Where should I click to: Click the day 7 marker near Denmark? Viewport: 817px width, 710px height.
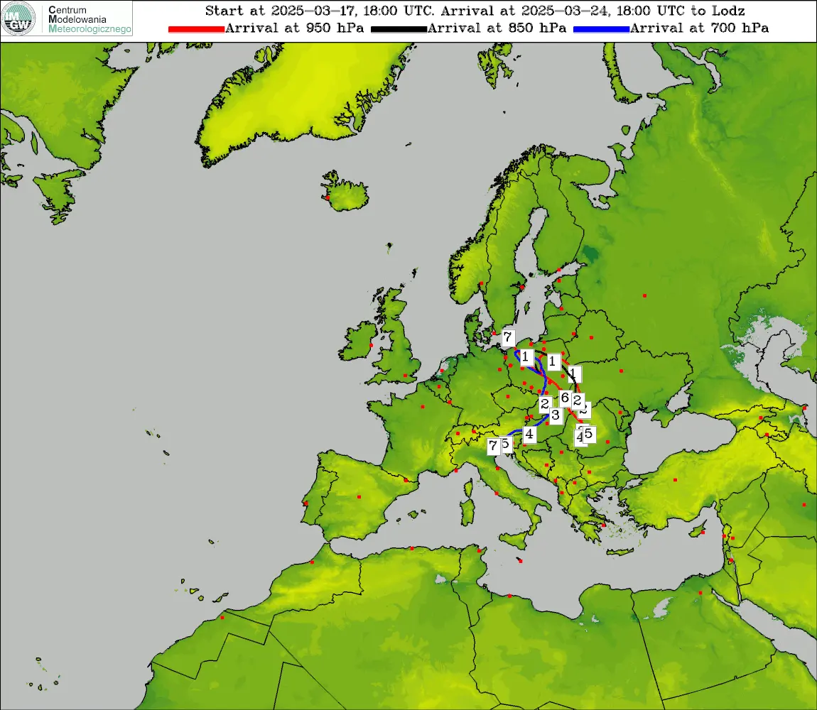pyautogui.click(x=508, y=337)
